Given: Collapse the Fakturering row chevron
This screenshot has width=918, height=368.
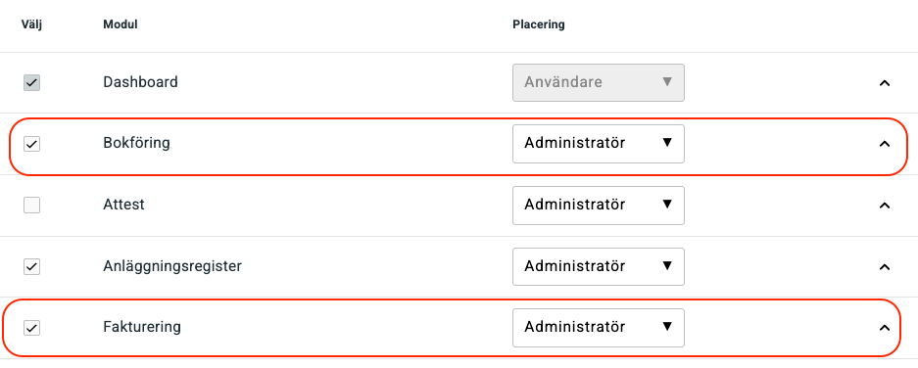Looking at the screenshot, I should coord(885,328).
